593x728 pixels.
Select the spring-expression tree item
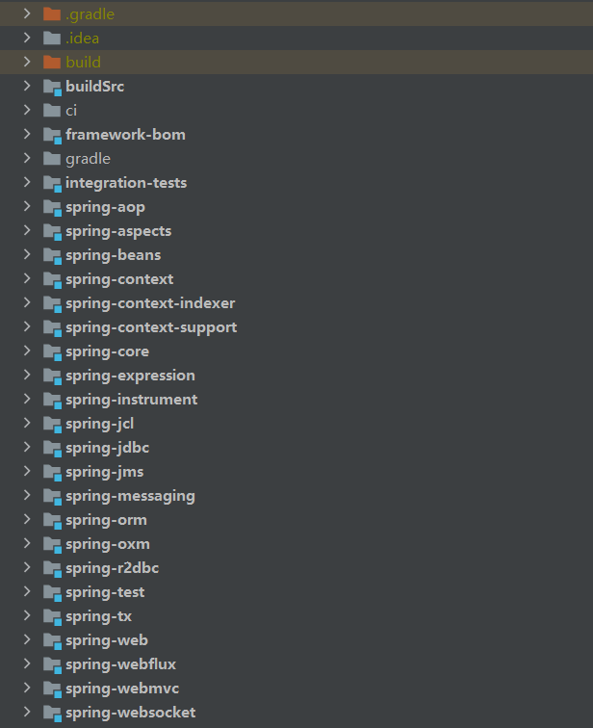click(130, 376)
